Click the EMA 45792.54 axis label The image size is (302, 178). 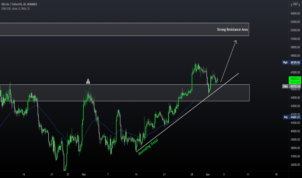[291, 86]
